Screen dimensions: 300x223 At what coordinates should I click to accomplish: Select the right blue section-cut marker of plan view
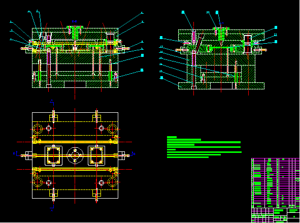(x=134, y=153)
